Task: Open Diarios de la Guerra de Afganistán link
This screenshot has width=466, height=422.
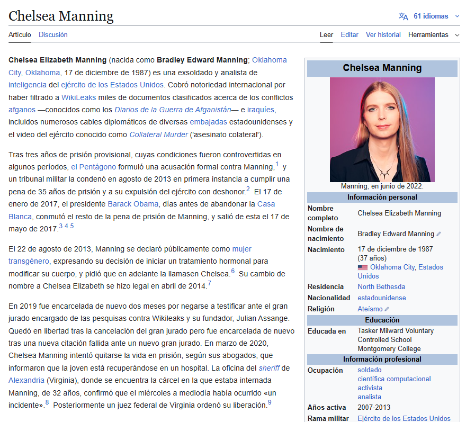Action: 173,110
